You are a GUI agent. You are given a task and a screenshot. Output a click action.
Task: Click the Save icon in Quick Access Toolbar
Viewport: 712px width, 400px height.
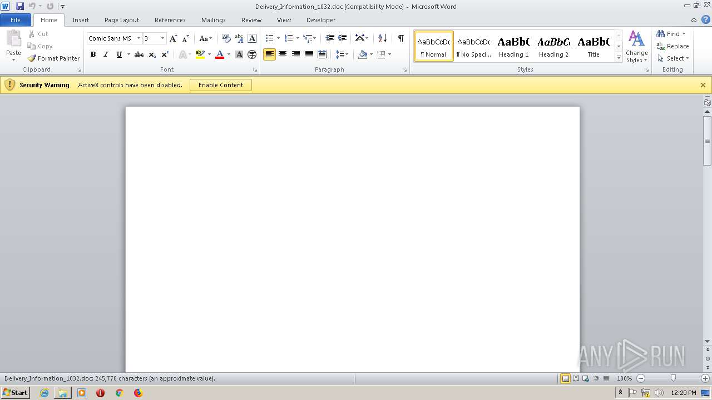(20, 6)
